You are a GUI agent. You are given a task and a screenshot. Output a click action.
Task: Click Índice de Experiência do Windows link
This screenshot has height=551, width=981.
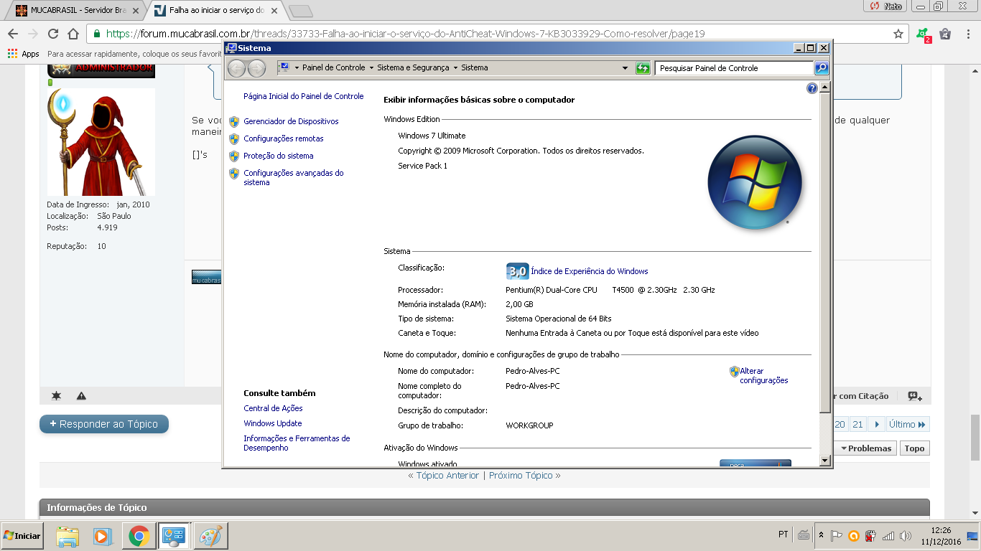pos(589,271)
